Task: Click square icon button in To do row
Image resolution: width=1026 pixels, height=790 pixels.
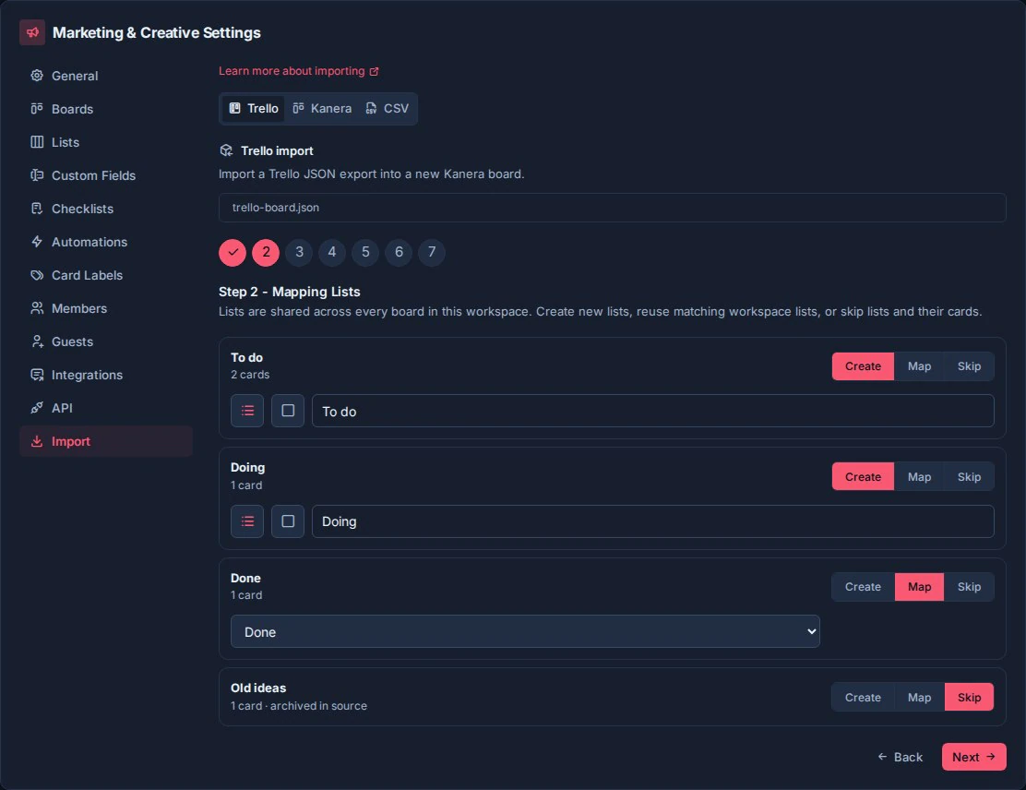Action: point(288,411)
